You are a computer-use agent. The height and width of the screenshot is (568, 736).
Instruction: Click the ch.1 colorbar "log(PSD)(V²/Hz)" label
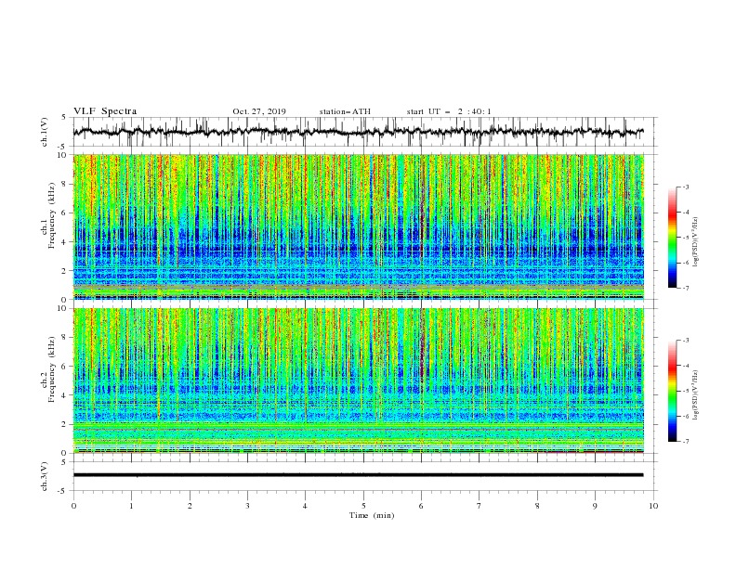click(696, 241)
